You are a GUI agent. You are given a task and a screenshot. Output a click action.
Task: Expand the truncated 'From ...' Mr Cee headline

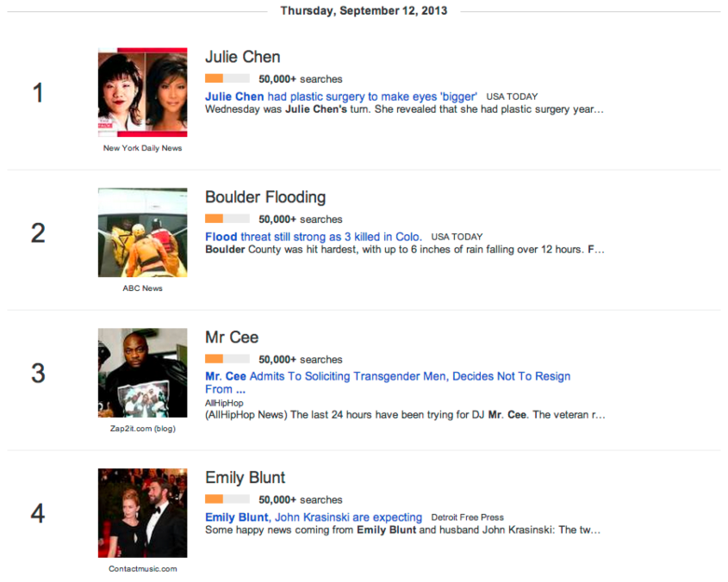click(223, 389)
